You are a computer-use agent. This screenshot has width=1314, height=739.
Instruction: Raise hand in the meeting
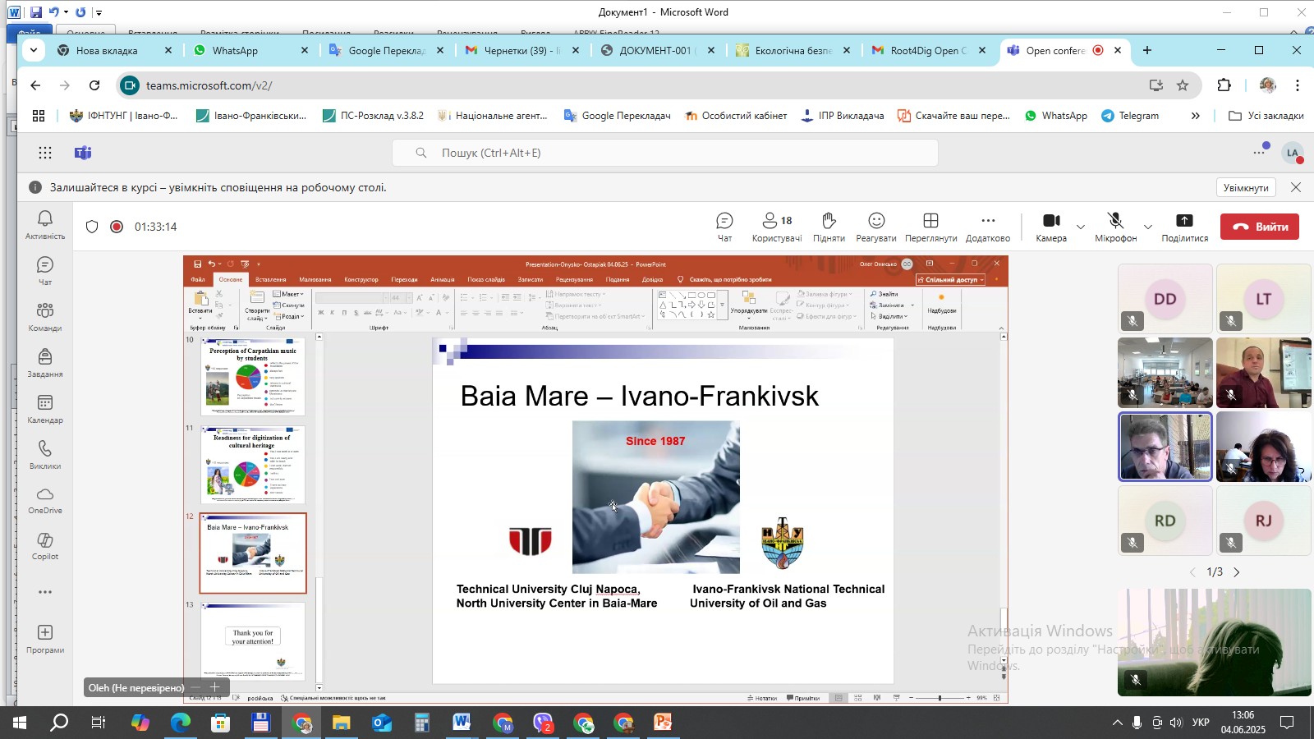pos(829,227)
